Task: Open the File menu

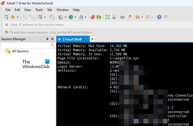Action: (8, 10)
